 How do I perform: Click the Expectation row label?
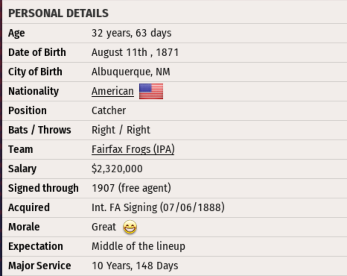[x=35, y=246]
